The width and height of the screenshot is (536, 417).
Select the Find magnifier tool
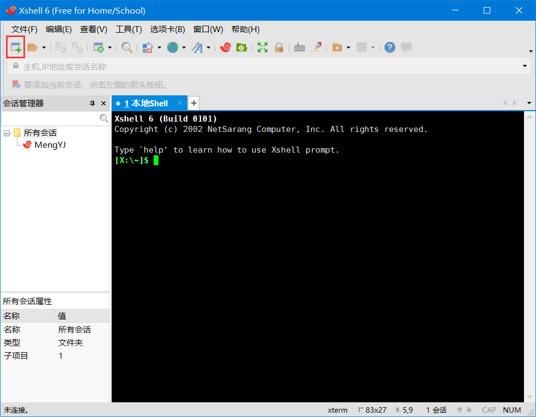coord(127,47)
